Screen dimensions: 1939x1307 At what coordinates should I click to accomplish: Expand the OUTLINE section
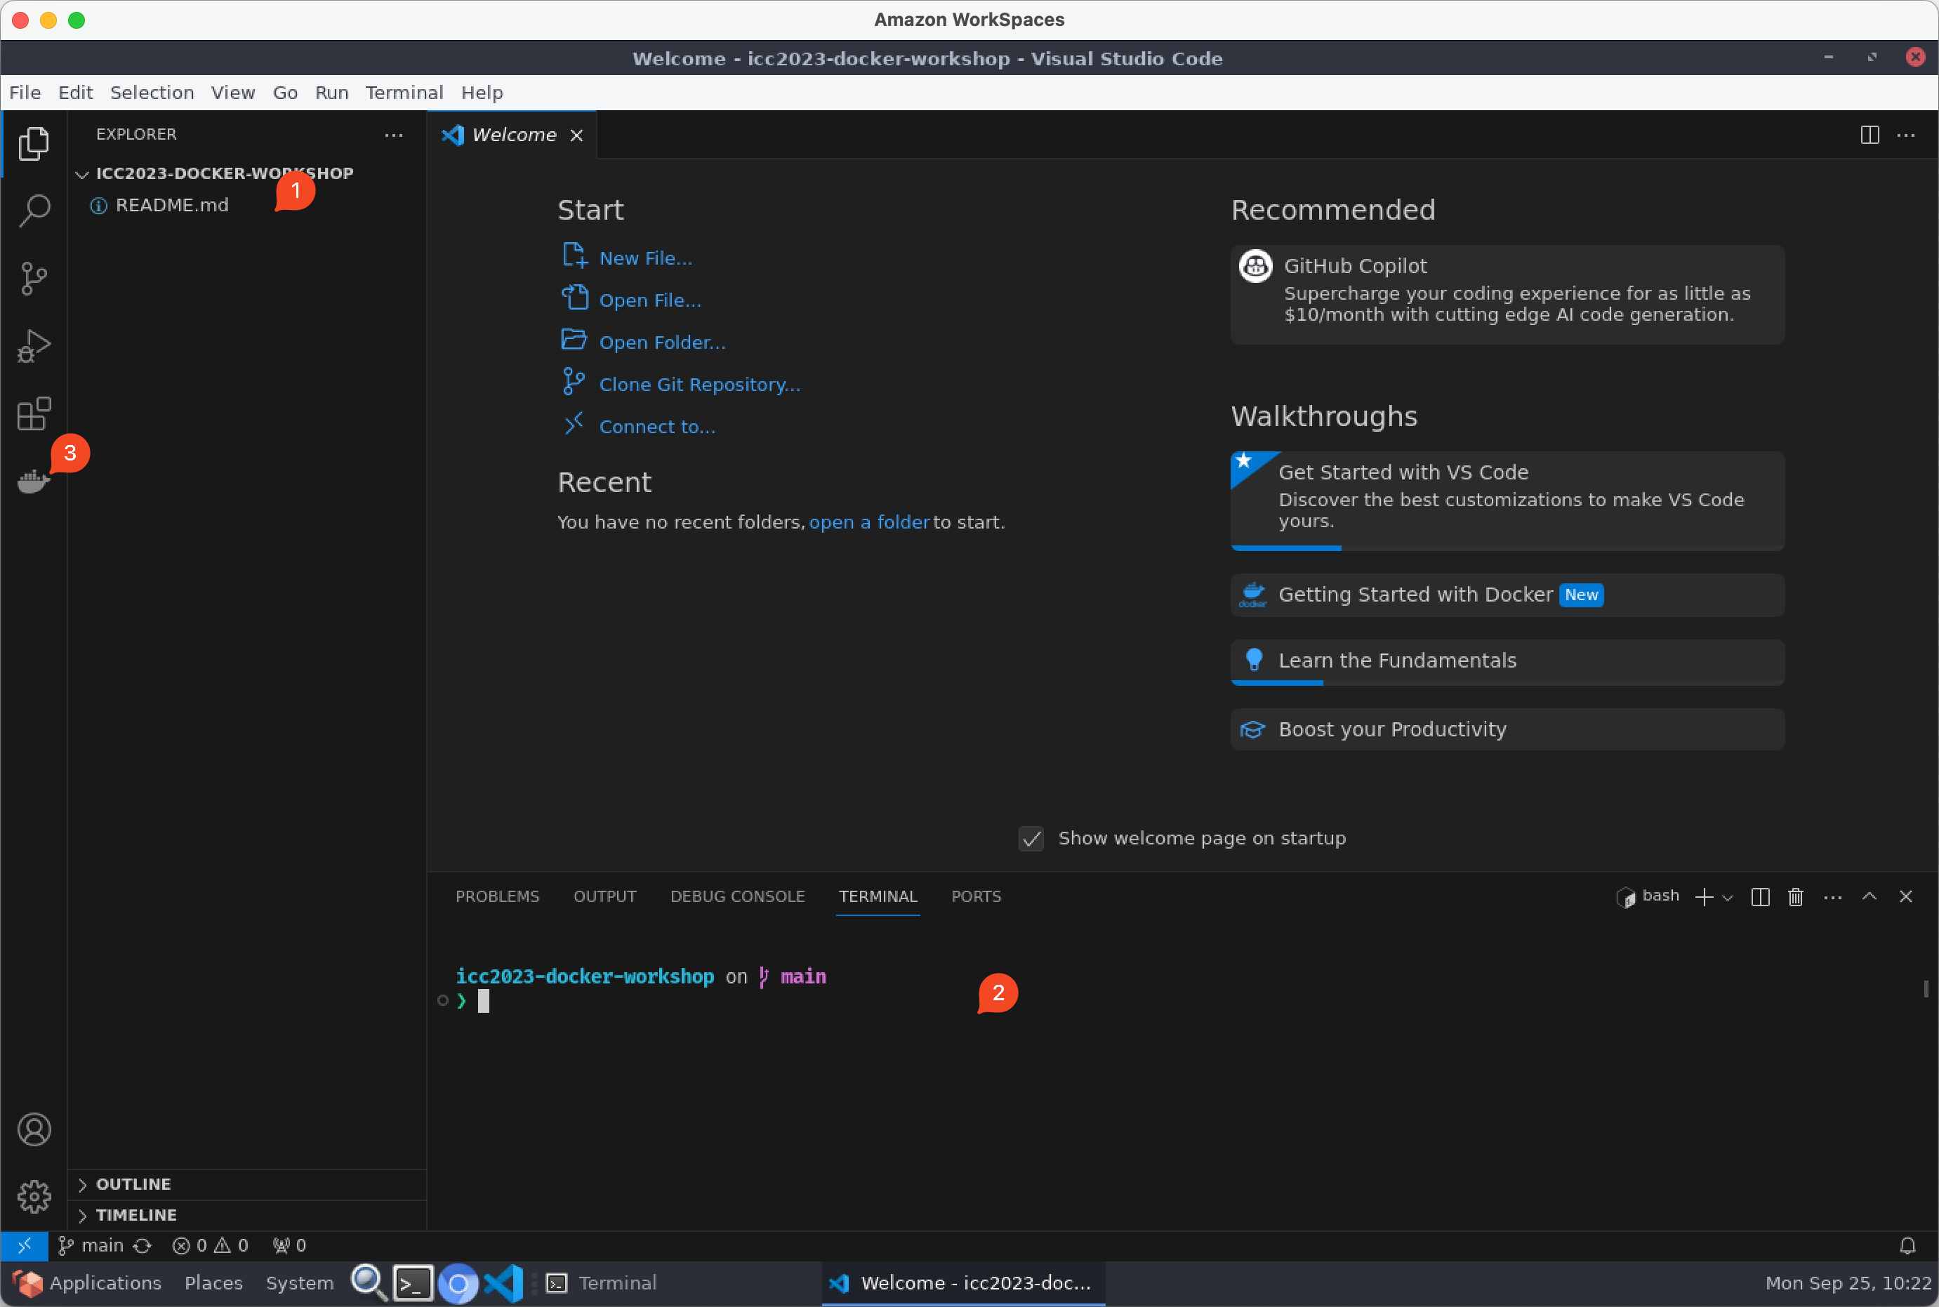click(133, 1184)
